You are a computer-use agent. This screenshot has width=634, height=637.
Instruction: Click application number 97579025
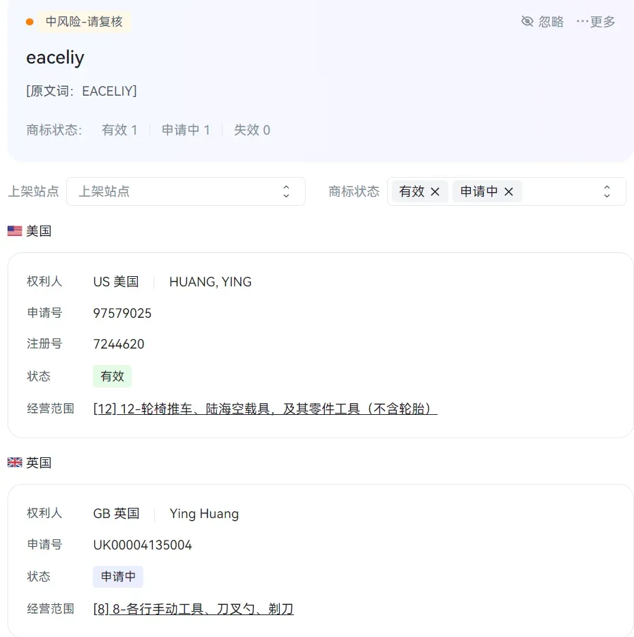[x=122, y=313]
